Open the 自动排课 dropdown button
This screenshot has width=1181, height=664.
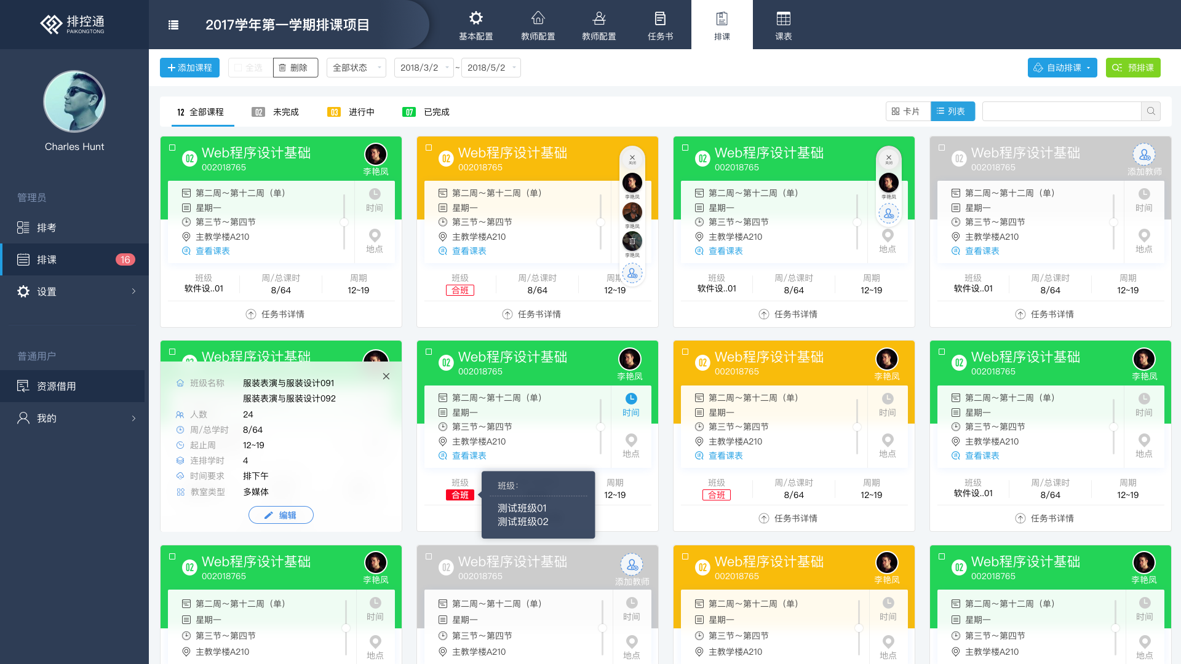pyautogui.click(x=1062, y=68)
